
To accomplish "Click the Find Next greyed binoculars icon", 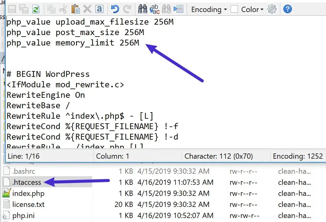I will (167, 9).
